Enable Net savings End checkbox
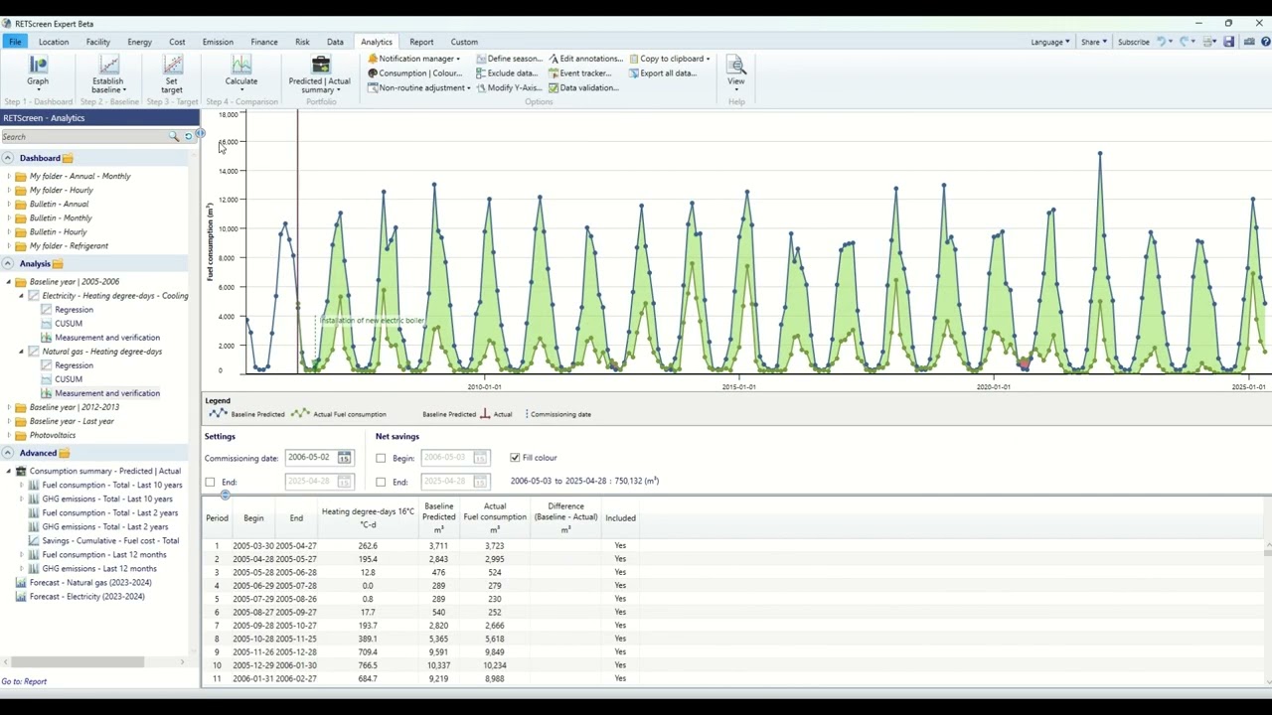The width and height of the screenshot is (1272, 715). tap(381, 482)
